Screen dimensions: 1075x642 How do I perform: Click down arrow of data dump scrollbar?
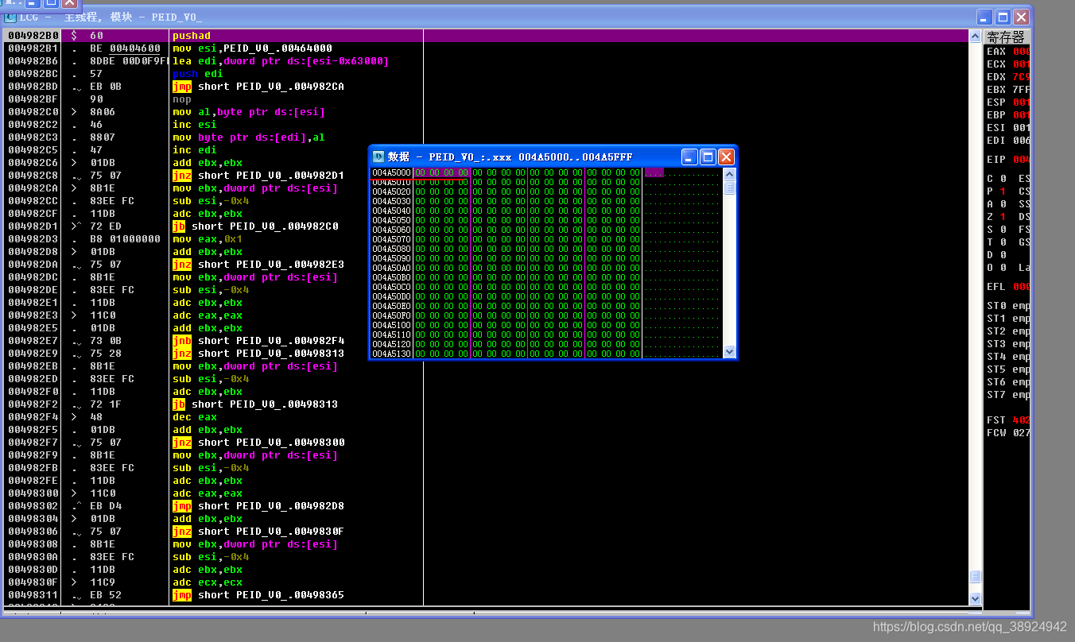[729, 351]
